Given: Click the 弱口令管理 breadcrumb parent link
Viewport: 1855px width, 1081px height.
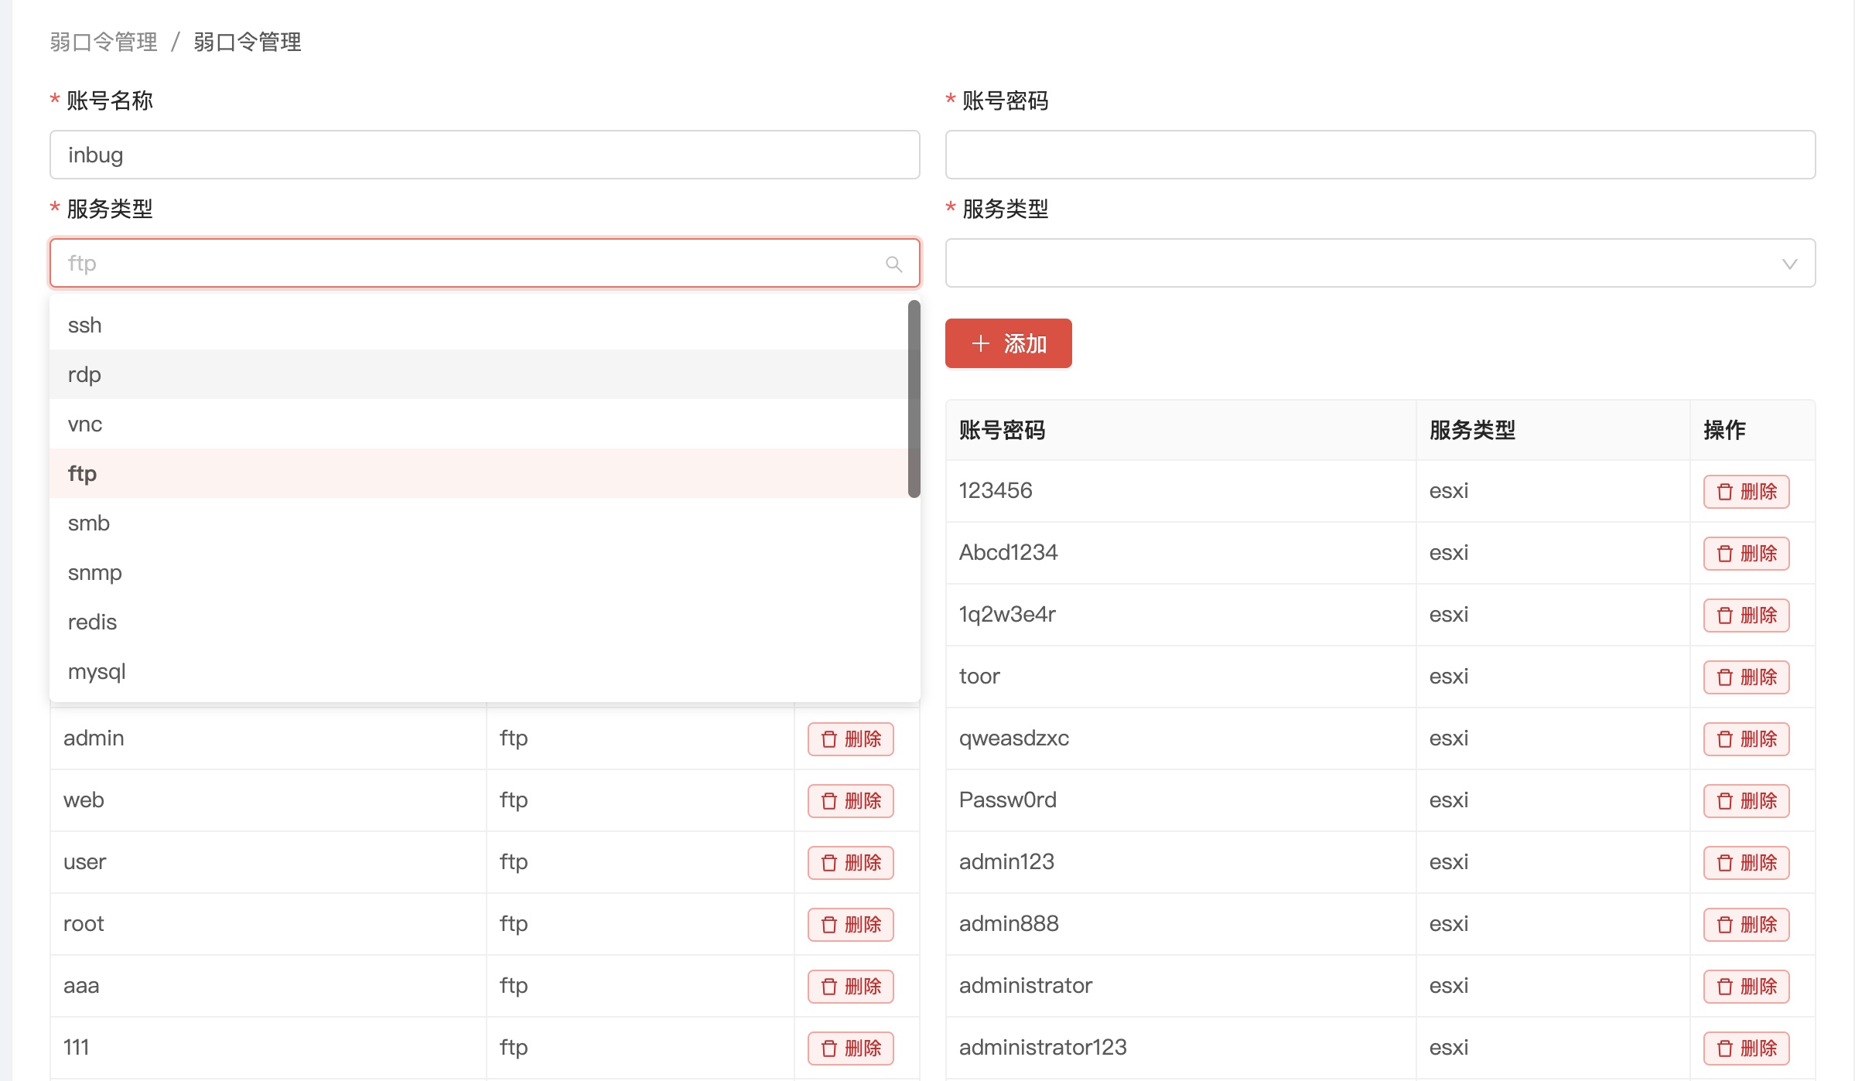Looking at the screenshot, I should [104, 42].
